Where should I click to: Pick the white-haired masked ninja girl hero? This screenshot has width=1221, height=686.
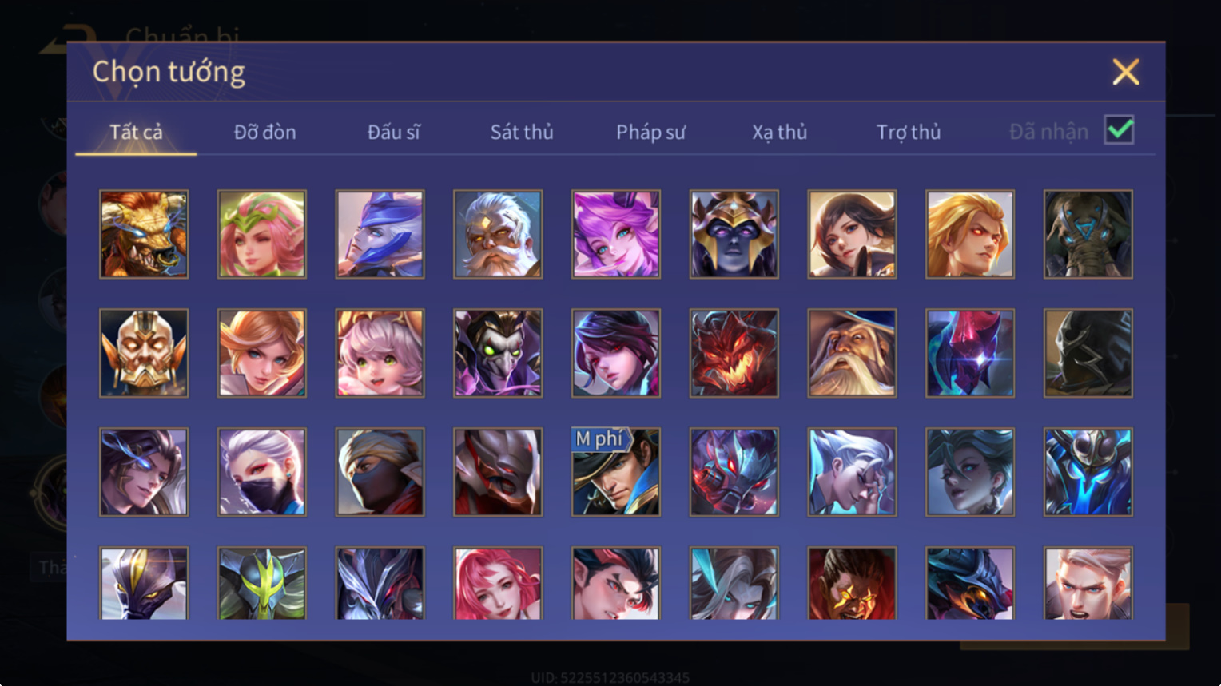click(262, 472)
